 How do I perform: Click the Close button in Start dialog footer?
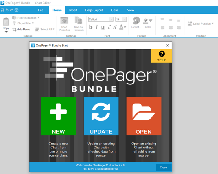coord(163,167)
